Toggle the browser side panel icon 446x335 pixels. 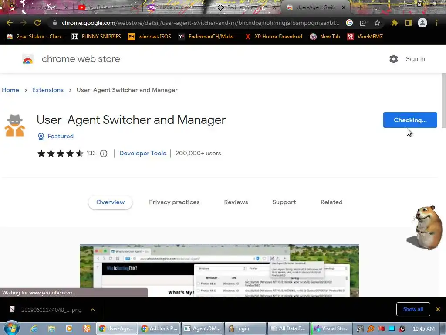tap(409, 23)
